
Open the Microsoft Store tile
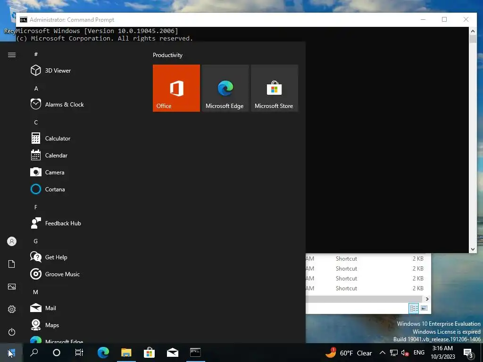(x=274, y=88)
